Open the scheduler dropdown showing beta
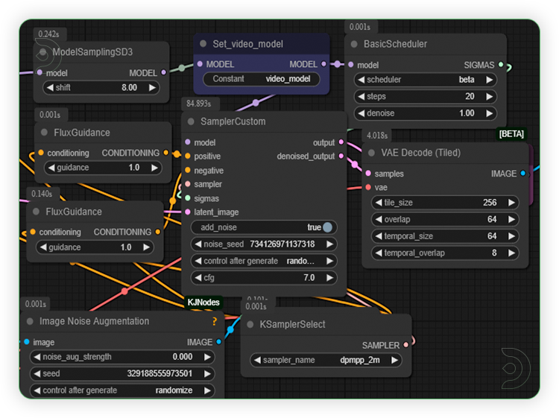 click(426, 80)
